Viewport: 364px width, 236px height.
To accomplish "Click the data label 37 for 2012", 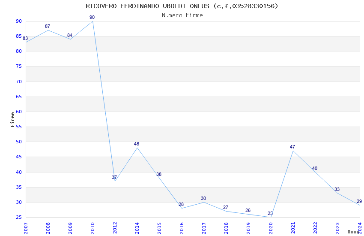I will (114, 177).
